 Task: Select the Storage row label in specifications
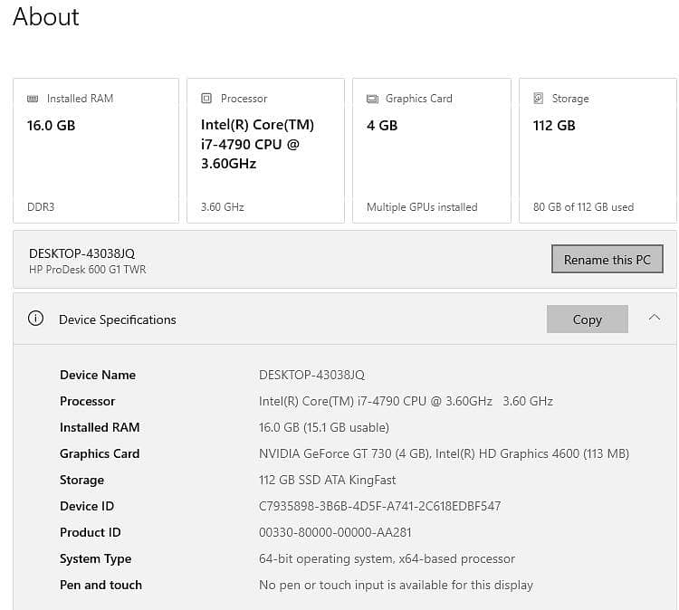tap(81, 480)
